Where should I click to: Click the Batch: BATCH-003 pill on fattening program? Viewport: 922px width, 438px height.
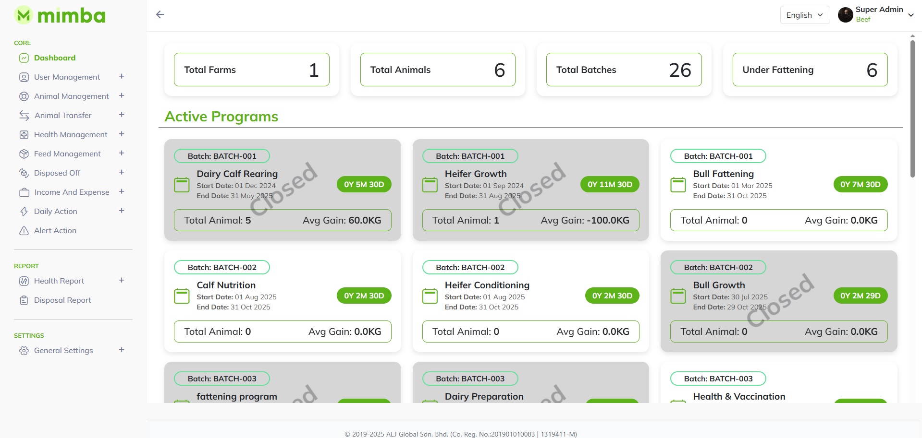221,379
